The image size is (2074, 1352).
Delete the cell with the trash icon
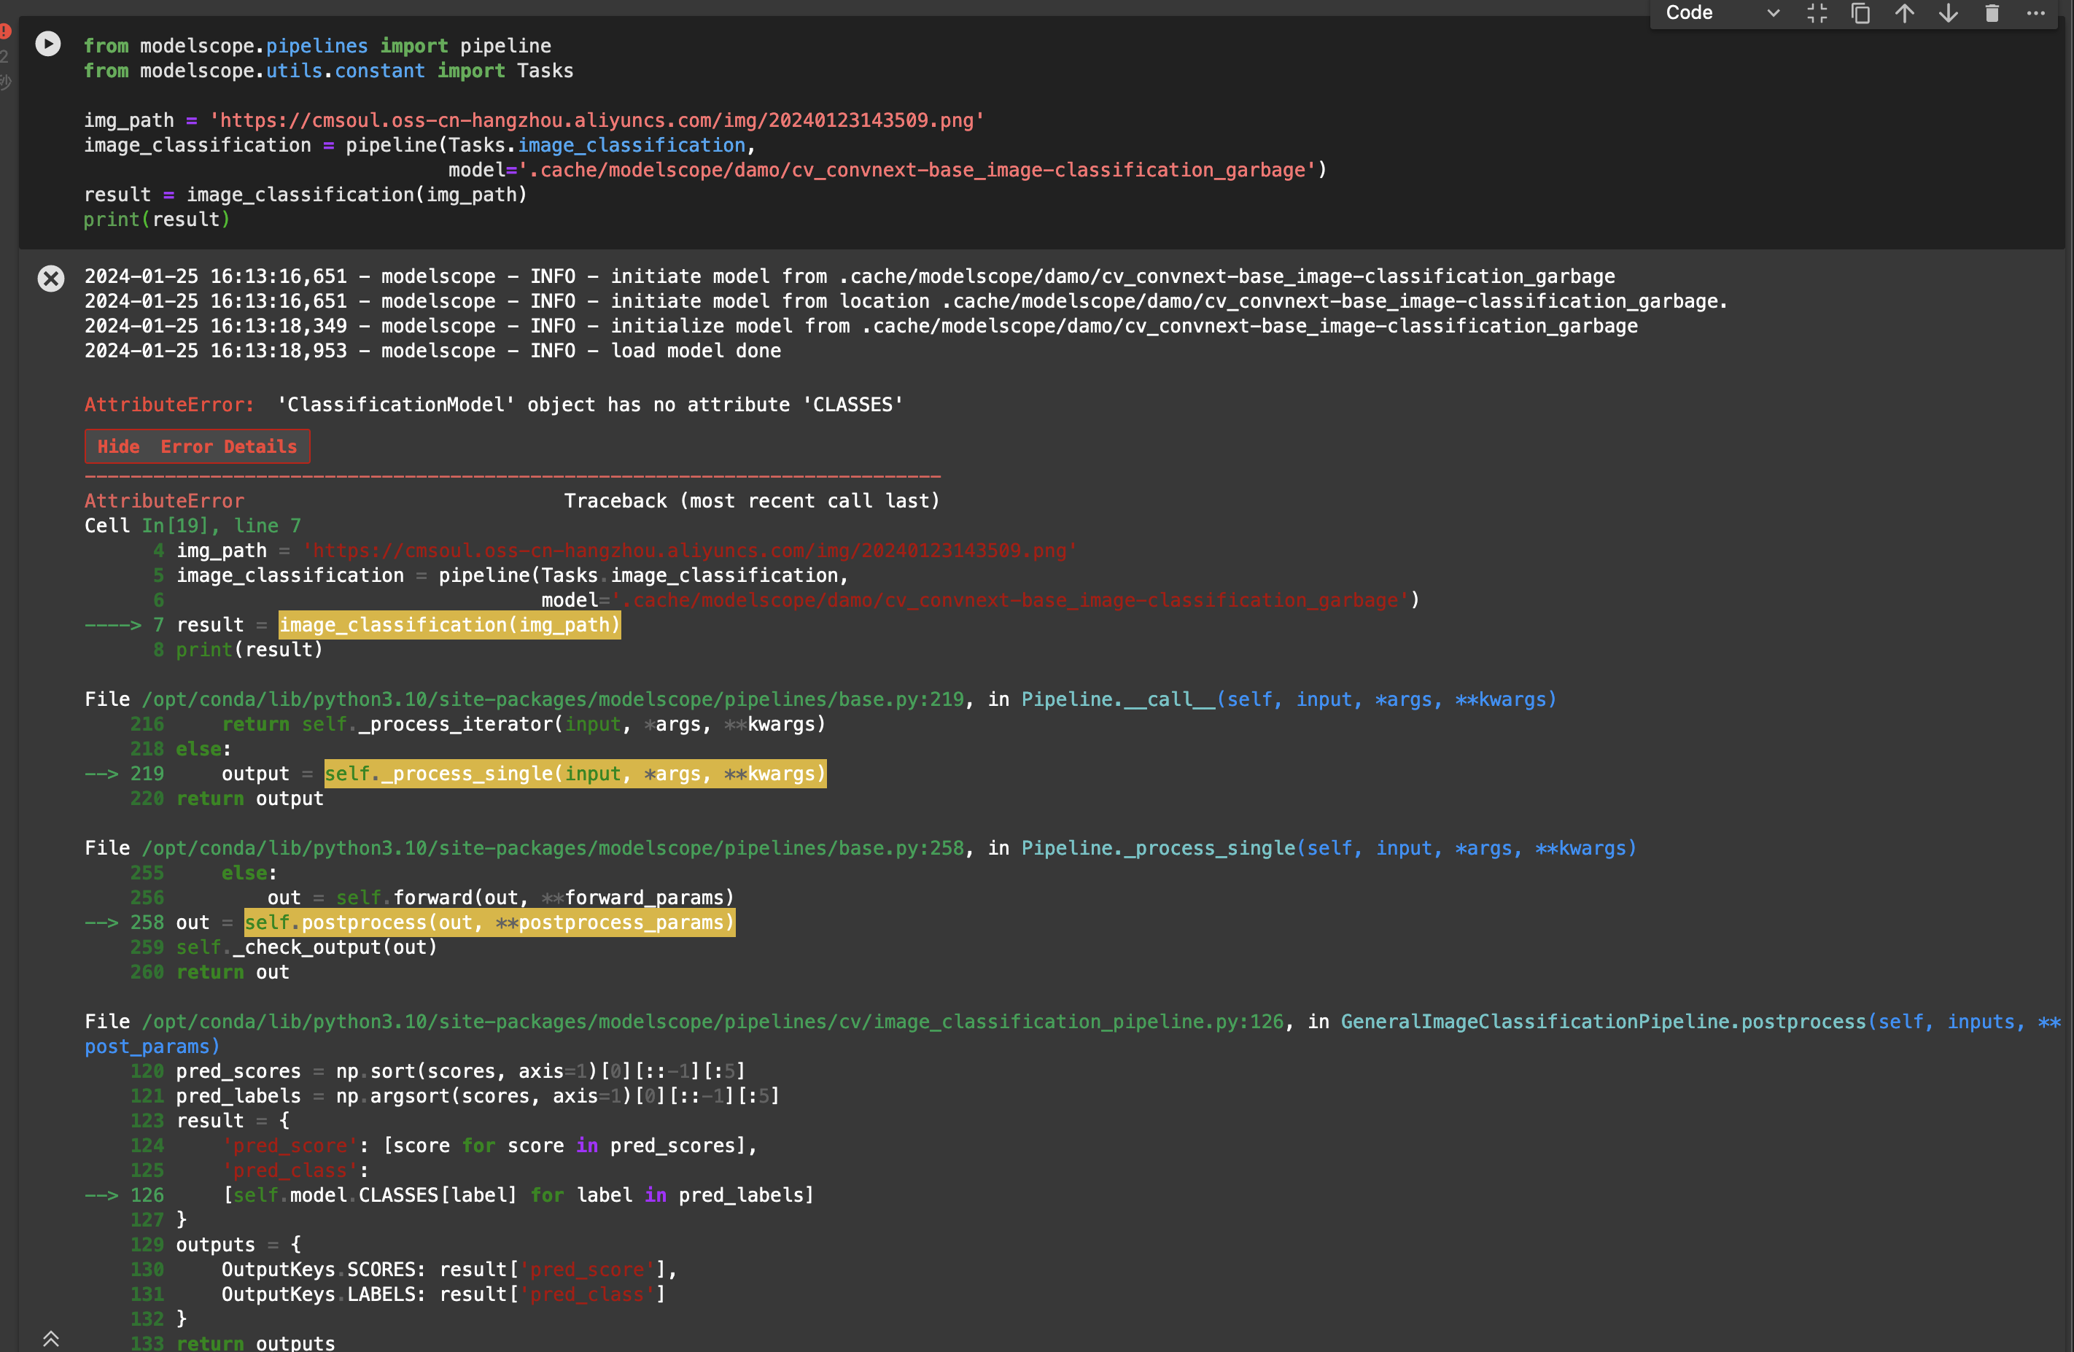click(x=1992, y=13)
